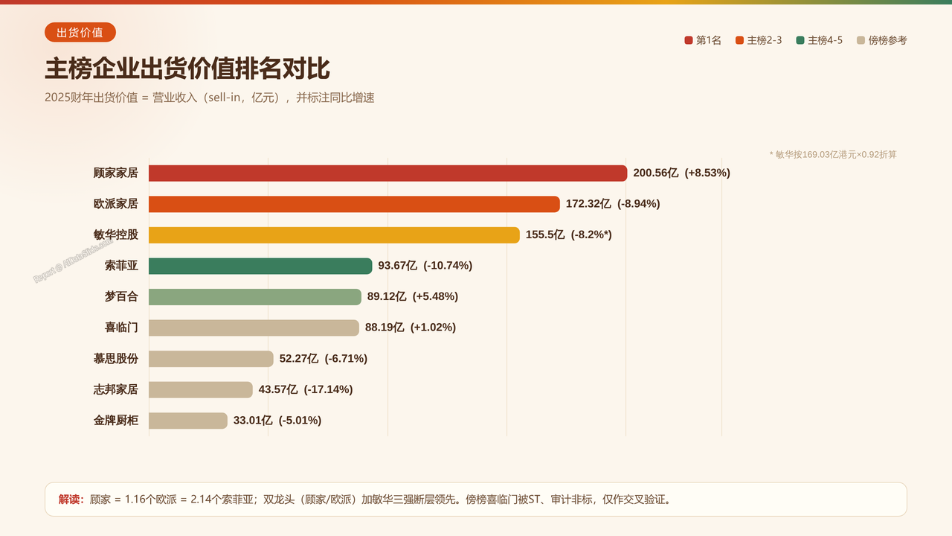Click the 解读 sentence about 顾家 = 1.16个欧派
The image size is (952, 536).
(380, 500)
